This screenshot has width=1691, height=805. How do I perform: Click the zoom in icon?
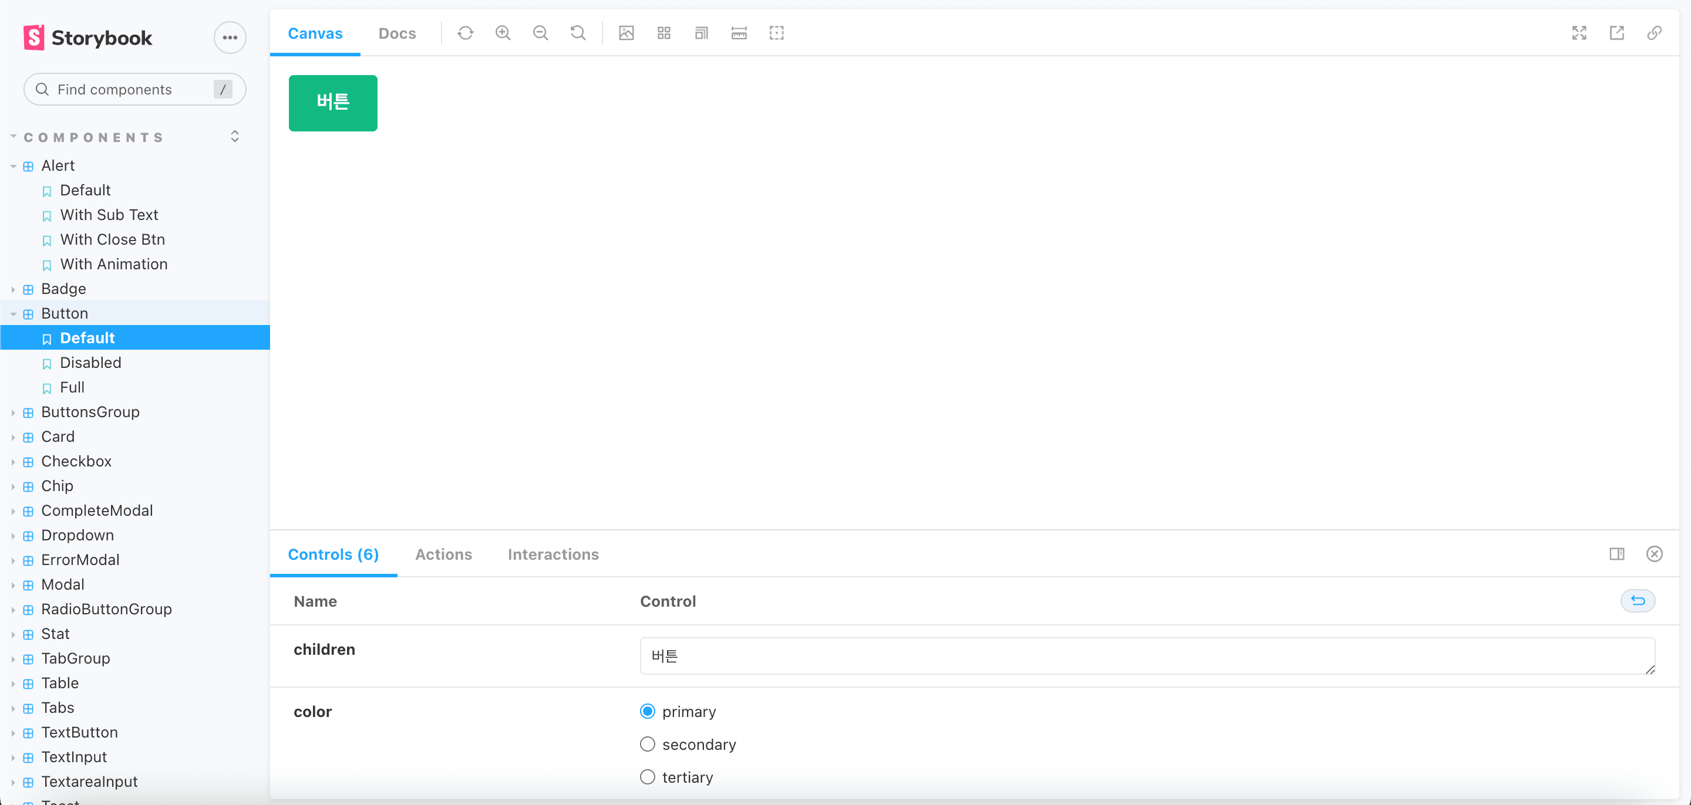point(504,32)
